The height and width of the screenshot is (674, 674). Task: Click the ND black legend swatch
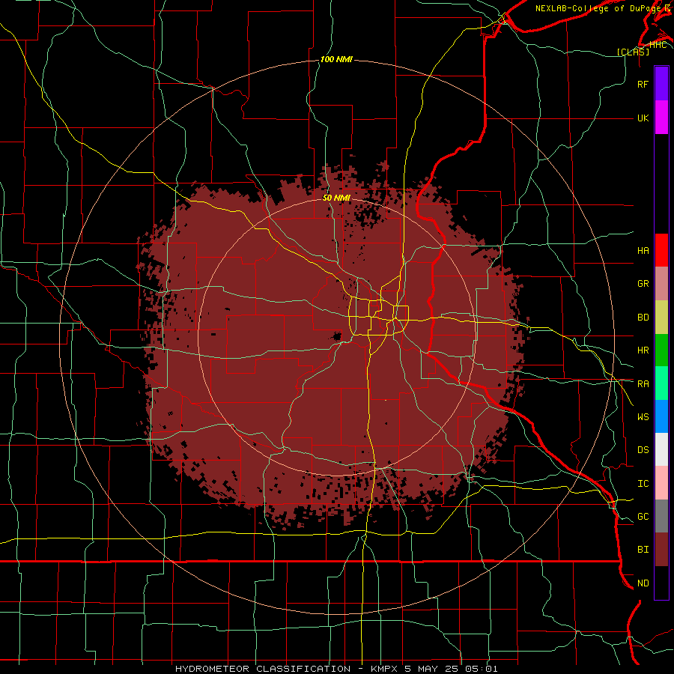pyautogui.click(x=661, y=583)
